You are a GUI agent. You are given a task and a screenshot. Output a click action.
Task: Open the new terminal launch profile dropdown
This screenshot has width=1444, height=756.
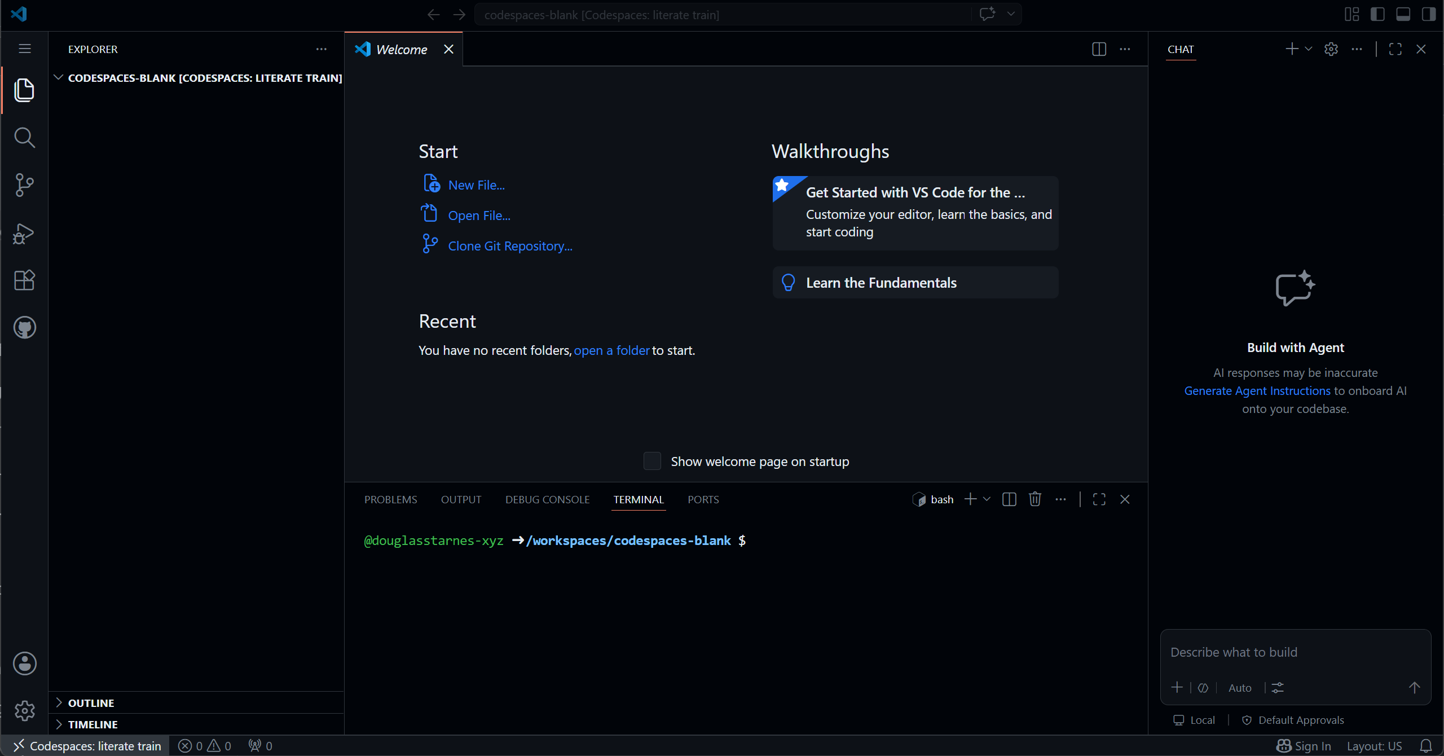click(x=987, y=499)
